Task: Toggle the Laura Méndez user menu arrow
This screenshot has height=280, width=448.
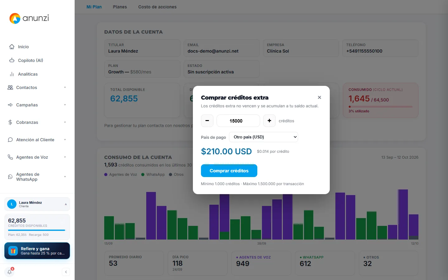Action: pos(66,204)
